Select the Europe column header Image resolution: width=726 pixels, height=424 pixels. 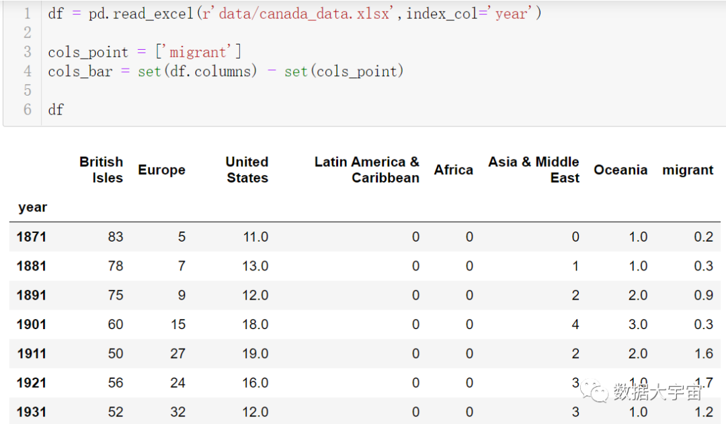click(161, 170)
